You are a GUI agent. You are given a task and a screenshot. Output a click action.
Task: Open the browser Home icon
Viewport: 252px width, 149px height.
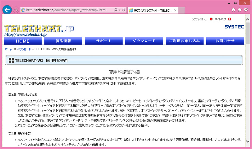click(x=233, y=10)
